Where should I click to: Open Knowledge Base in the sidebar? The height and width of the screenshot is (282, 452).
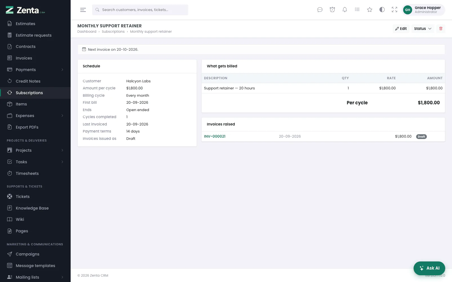click(35, 208)
